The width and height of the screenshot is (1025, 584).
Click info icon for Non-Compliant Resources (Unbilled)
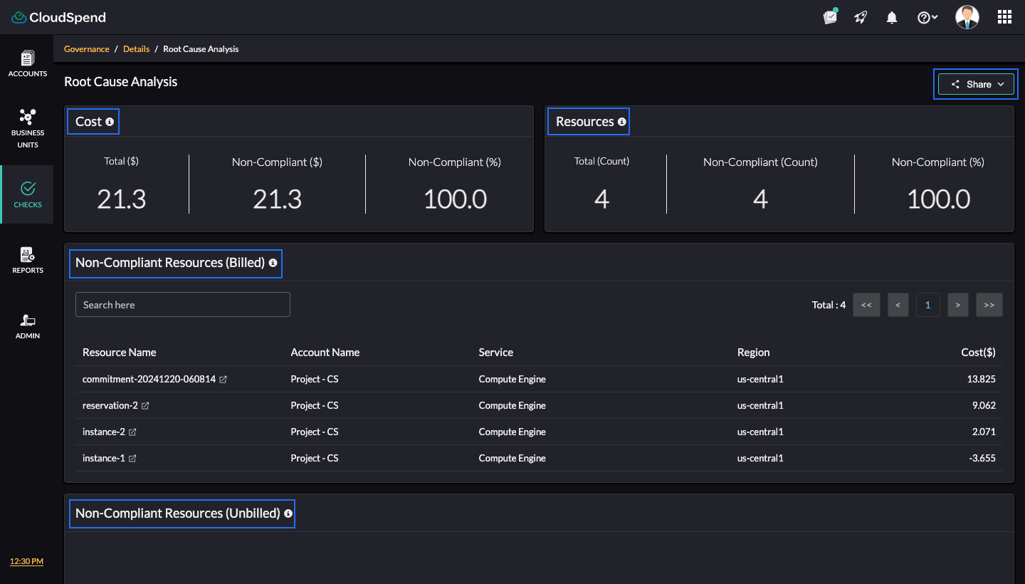tap(288, 513)
